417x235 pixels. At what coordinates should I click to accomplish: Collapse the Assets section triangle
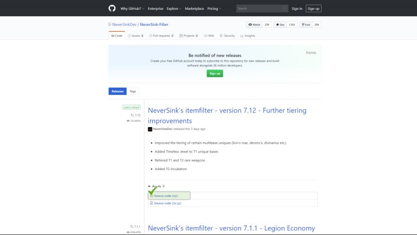(149, 186)
